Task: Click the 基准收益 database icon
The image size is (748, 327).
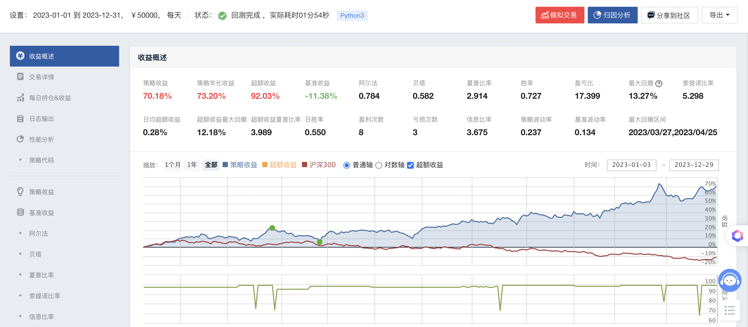Action: coord(20,212)
